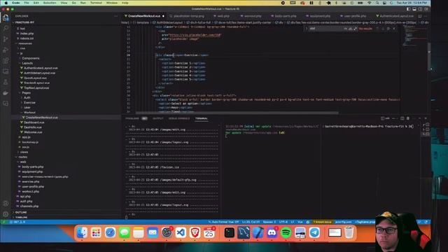This screenshot has height=252, width=448.
Task: Click the kill terminal trash icon
Action: [408, 118]
